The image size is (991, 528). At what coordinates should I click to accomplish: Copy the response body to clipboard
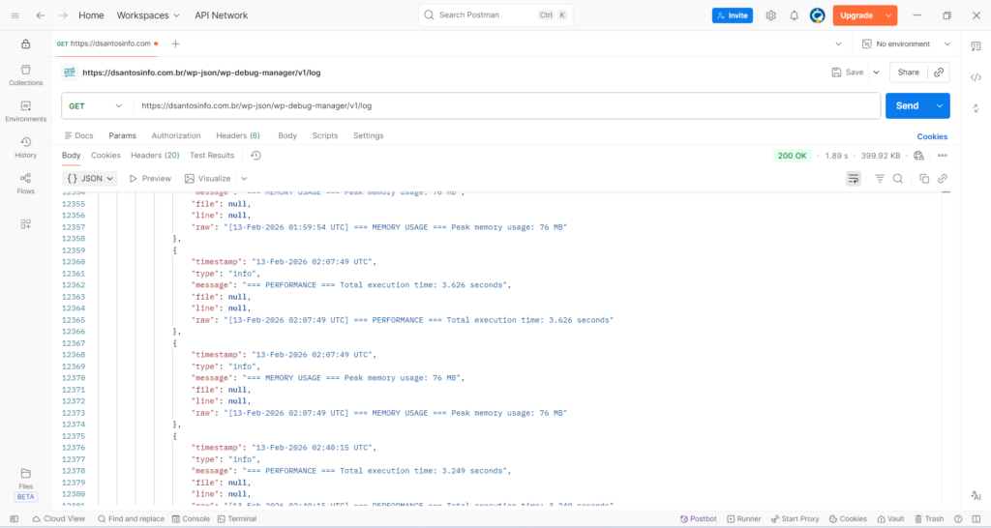(924, 179)
